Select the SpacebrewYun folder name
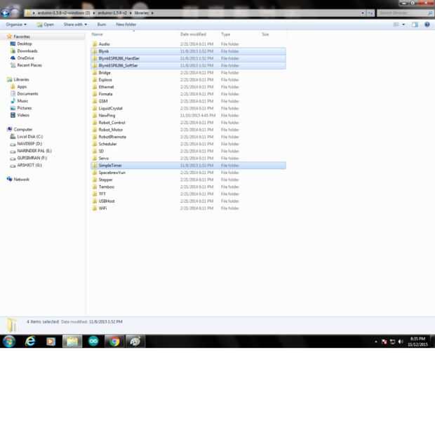 coord(112,173)
